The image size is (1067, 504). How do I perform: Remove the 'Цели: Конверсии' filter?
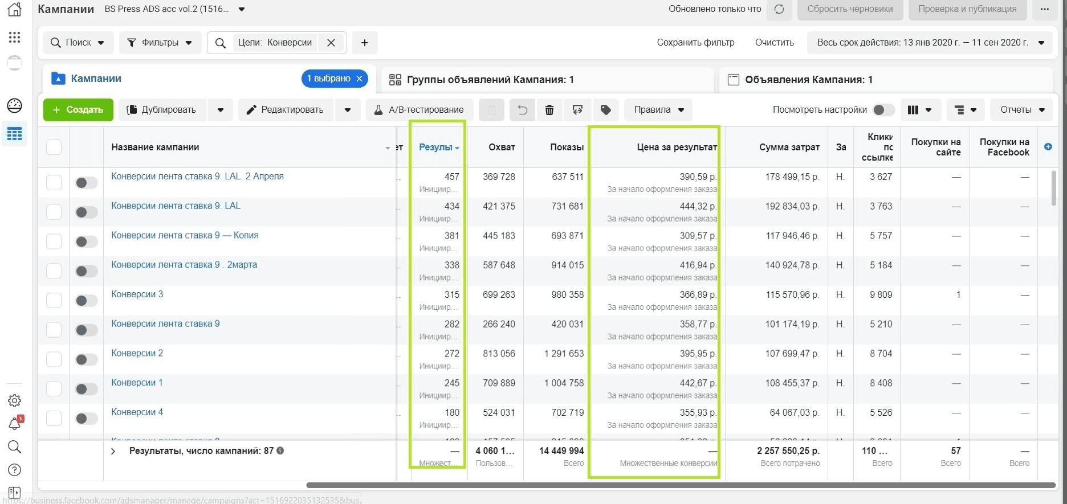[x=331, y=43]
